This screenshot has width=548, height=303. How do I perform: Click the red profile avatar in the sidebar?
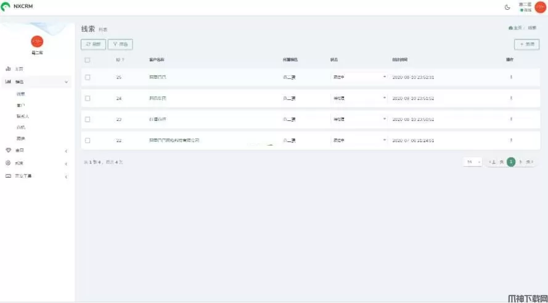pyautogui.click(x=37, y=41)
